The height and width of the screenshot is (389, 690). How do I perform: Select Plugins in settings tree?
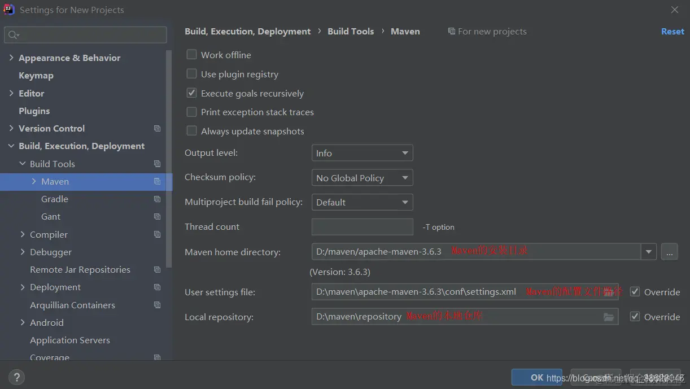click(x=34, y=111)
